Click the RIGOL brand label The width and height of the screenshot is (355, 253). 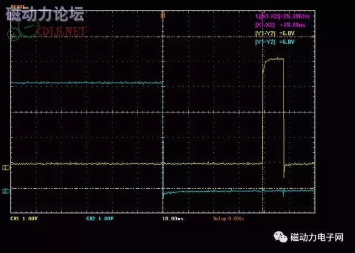pos(18,7)
